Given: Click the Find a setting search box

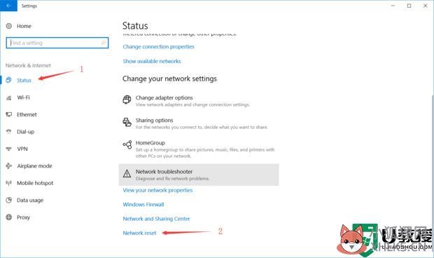Looking at the screenshot, I should click(57, 43).
